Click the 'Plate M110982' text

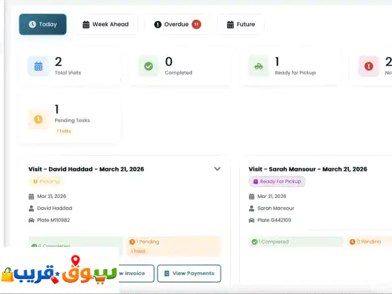click(x=54, y=220)
